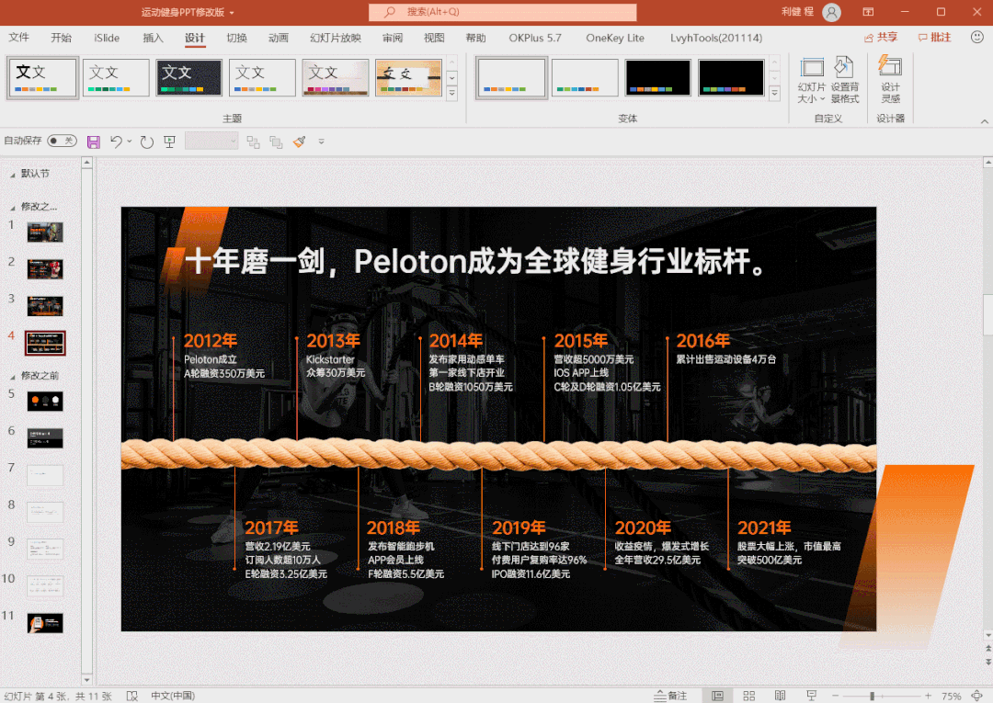
Task: Select slide 11 thumbnail
Action: [x=45, y=623]
